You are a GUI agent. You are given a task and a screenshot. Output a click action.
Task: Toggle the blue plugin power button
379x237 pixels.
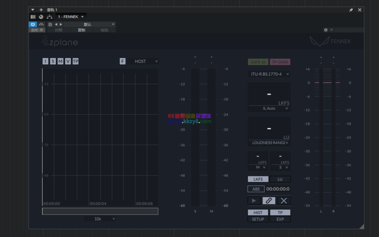coord(33,24)
